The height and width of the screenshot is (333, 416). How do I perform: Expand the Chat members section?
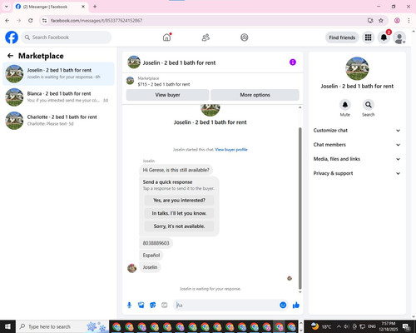[x=357, y=145]
